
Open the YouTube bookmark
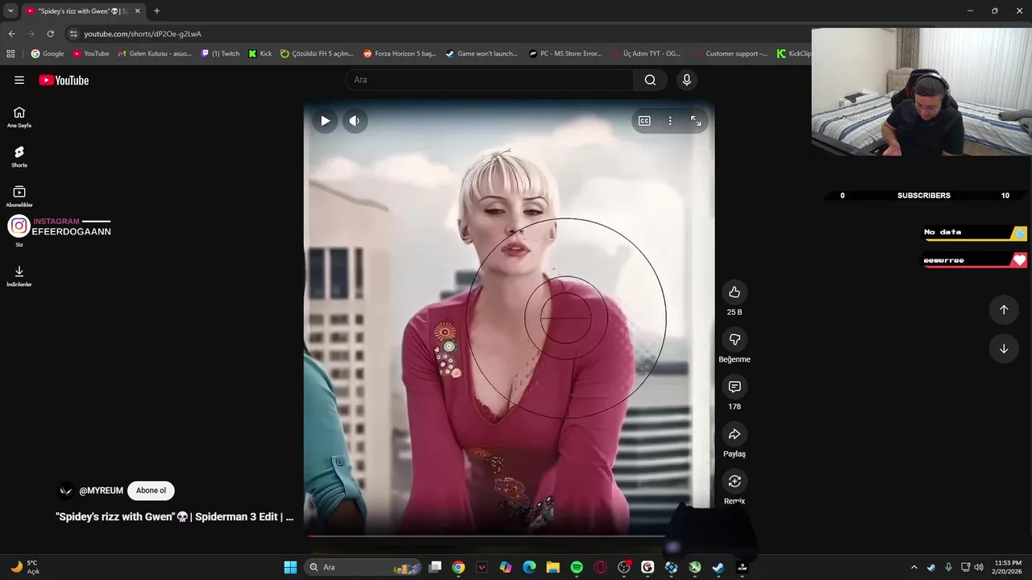click(91, 54)
